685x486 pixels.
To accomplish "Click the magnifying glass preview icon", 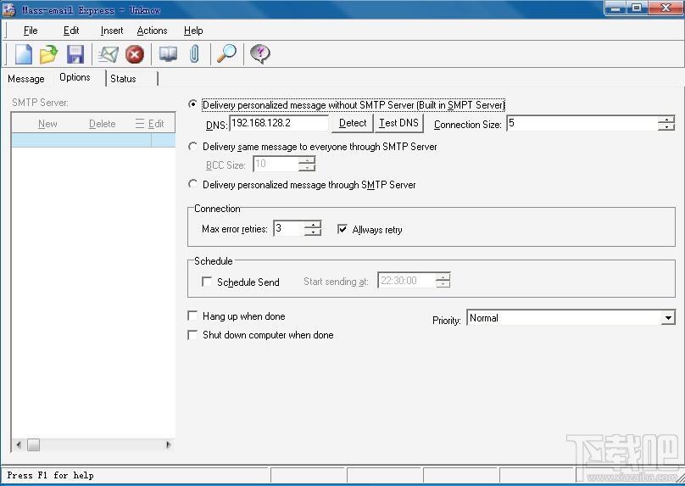I will (x=226, y=54).
